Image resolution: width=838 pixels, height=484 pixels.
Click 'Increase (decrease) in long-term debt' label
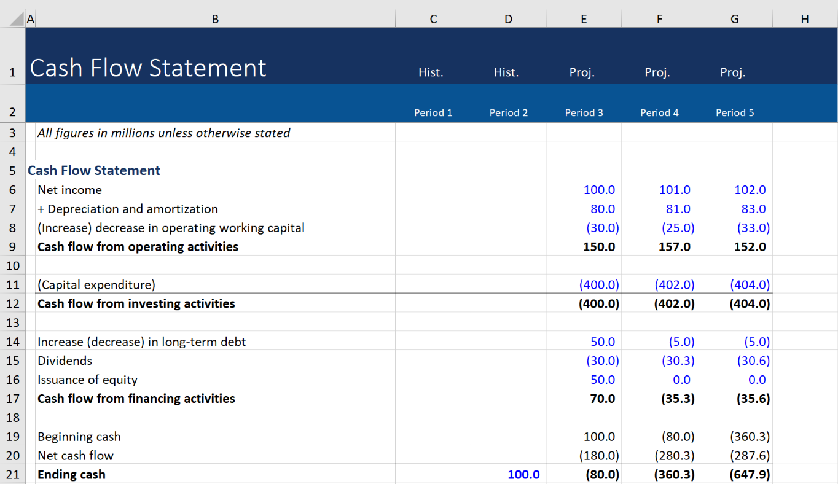[142, 342]
